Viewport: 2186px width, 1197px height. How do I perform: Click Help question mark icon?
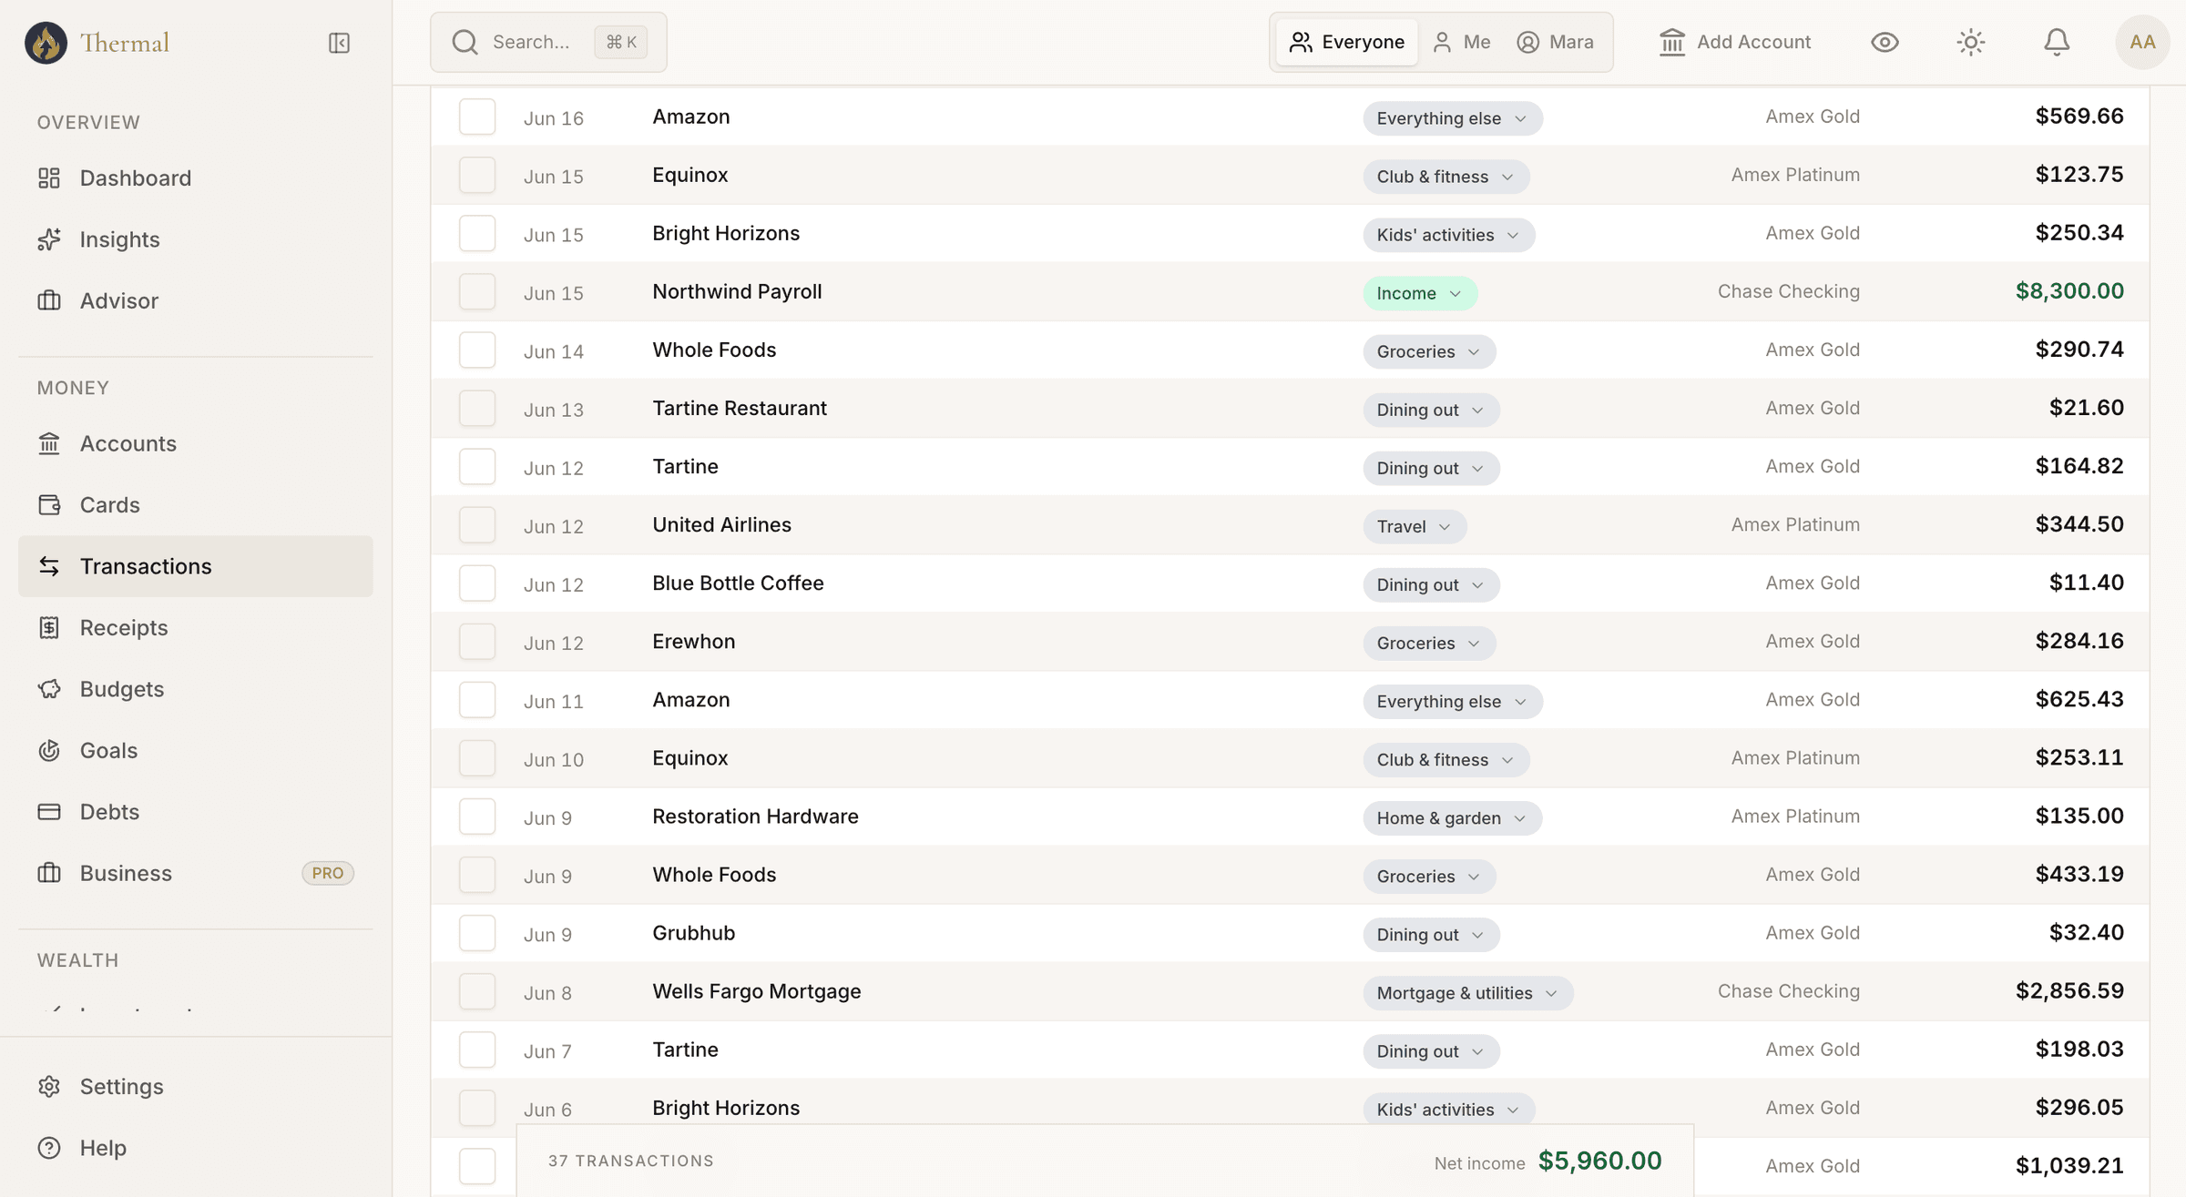click(49, 1148)
